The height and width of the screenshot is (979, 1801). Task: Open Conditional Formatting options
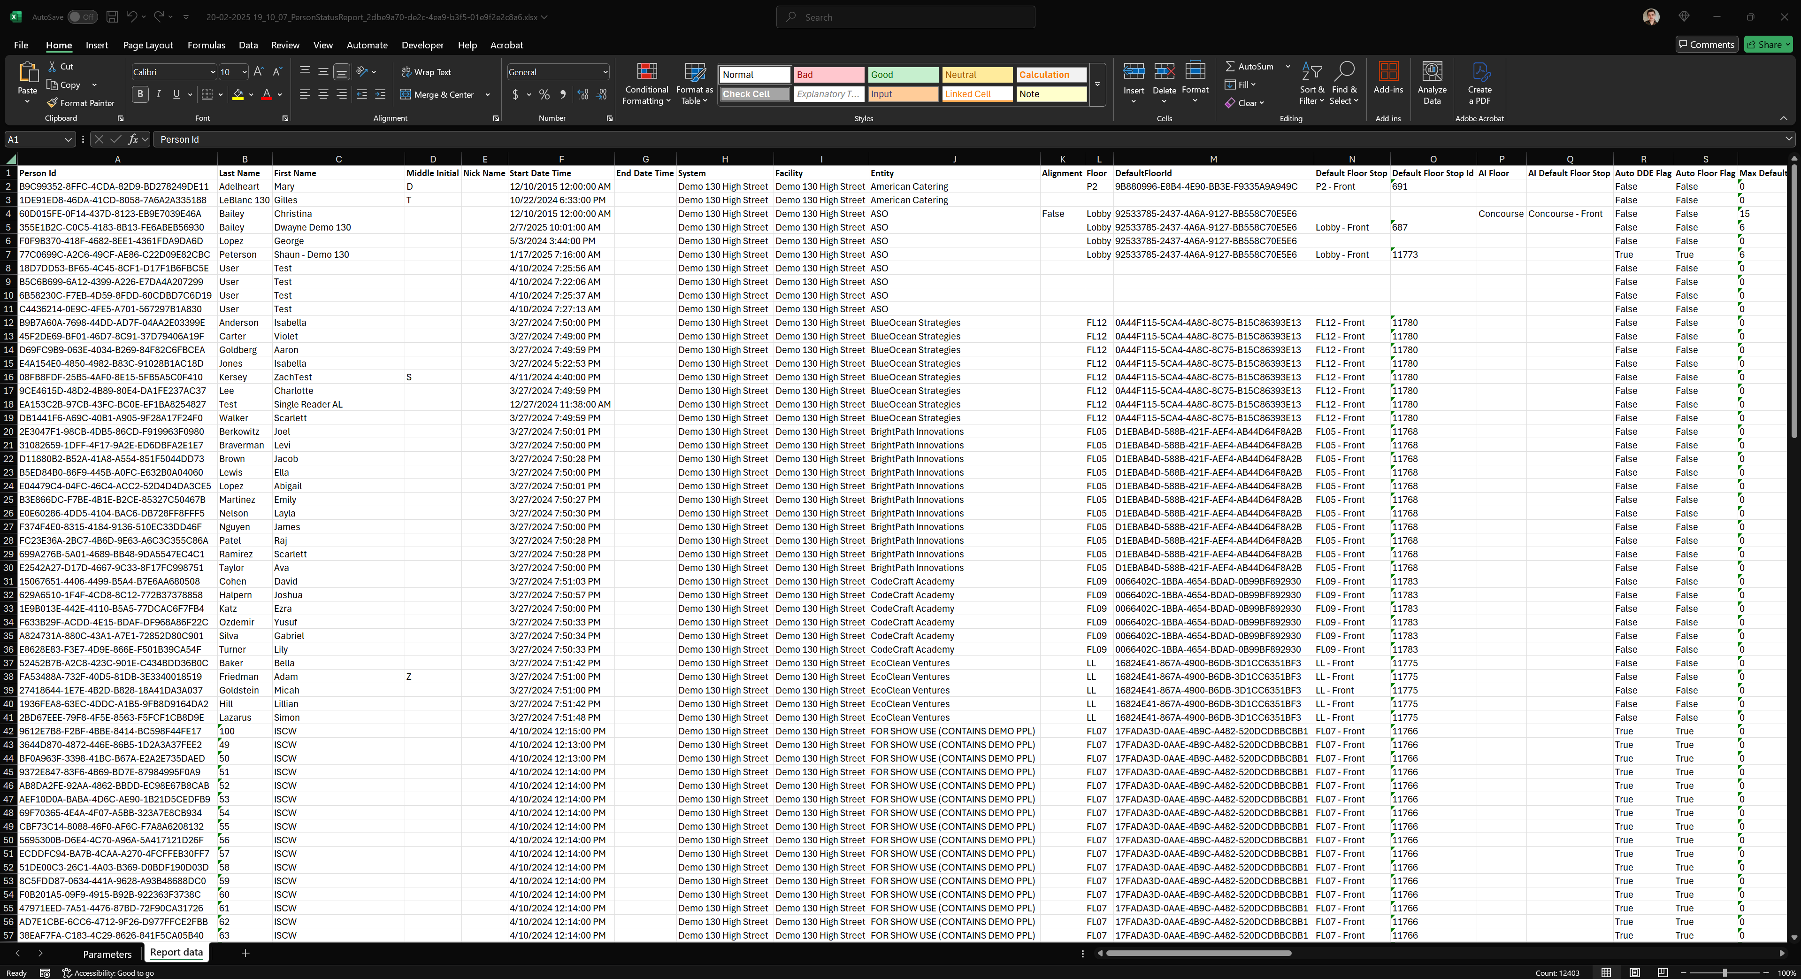point(645,84)
